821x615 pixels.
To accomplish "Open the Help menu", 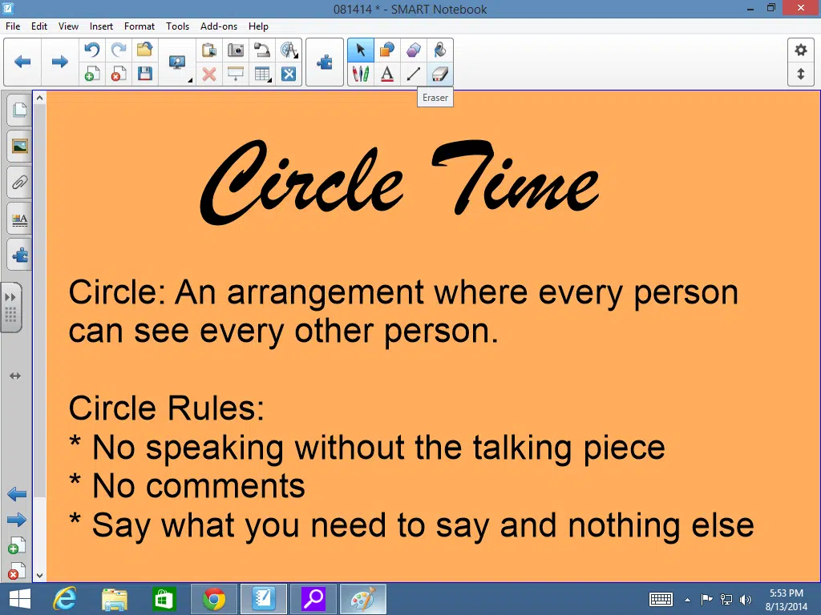I will 258,26.
